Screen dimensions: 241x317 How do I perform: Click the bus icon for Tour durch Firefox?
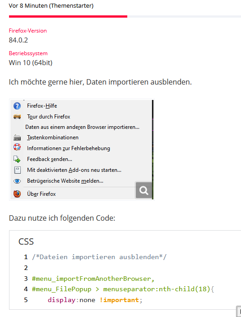(x=17, y=117)
